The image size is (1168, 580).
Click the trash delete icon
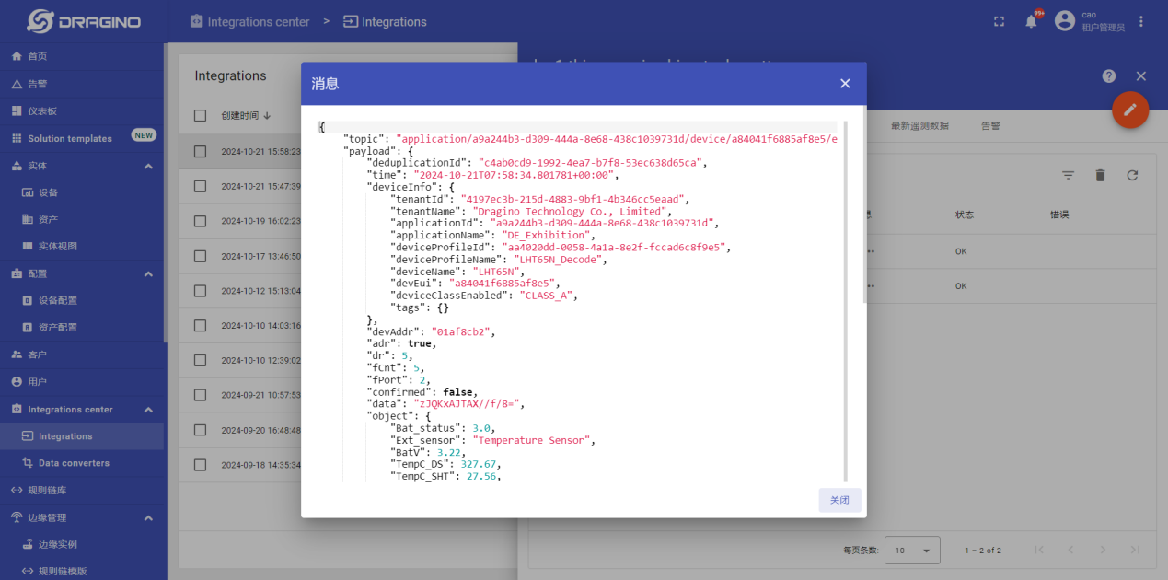1100,175
